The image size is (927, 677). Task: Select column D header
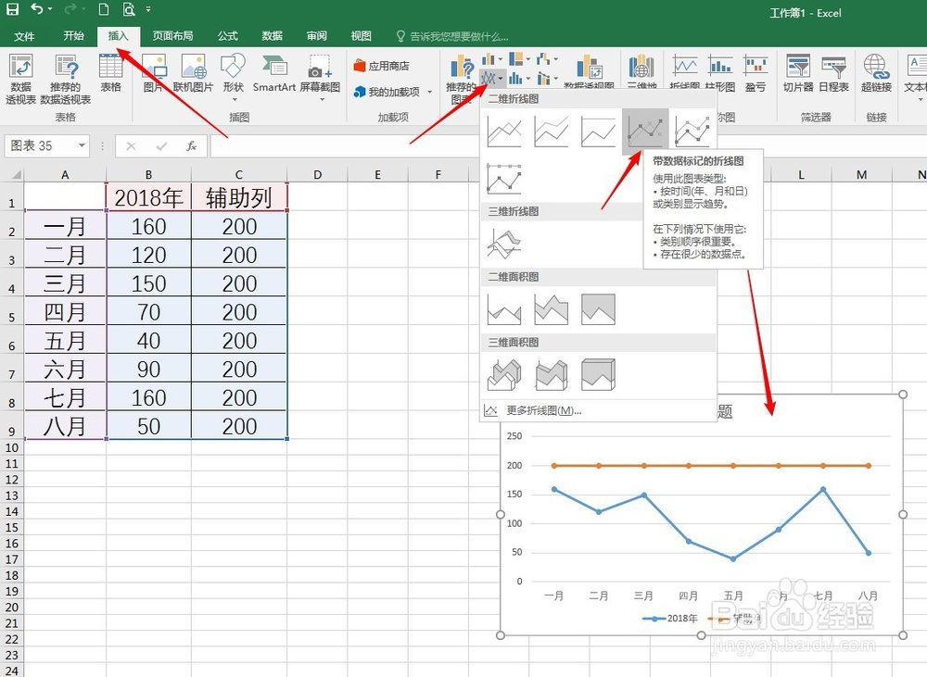pyautogui.click(x=317, y=174)
